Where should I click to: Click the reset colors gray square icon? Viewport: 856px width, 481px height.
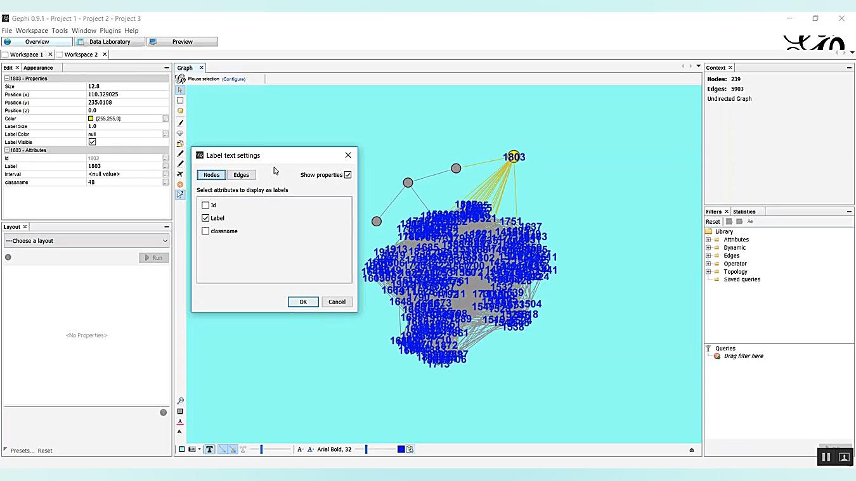[x=180, y=411]
